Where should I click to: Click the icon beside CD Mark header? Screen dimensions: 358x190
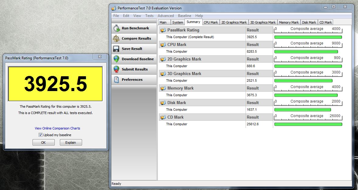point(163,117)
